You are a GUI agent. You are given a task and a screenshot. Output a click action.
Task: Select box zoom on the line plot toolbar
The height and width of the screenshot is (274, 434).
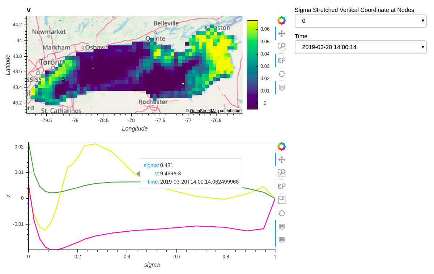tap(282, 173)
